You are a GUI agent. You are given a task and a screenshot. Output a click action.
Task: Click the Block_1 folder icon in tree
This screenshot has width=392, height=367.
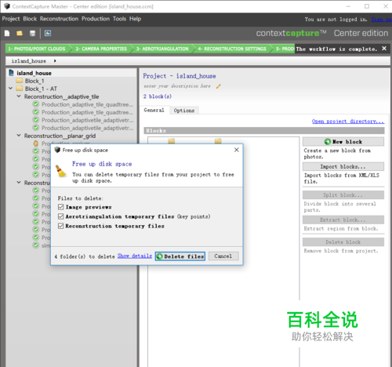tap(20, 81)
